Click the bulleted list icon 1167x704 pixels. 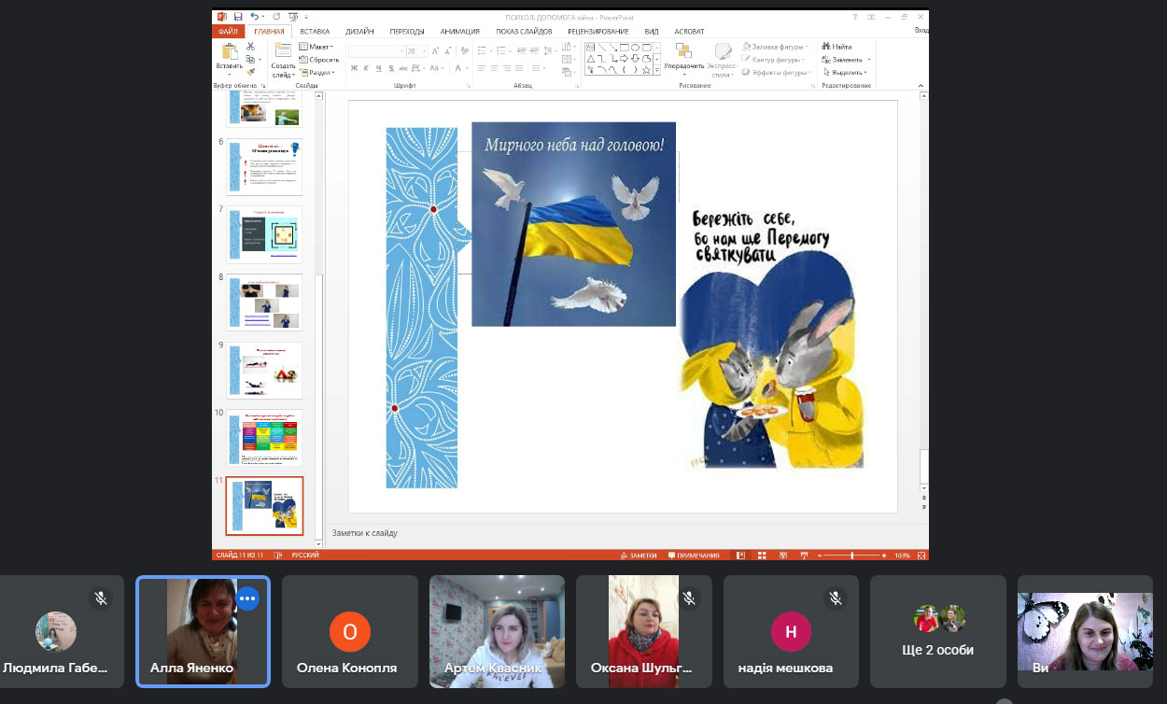pyautogui.click(x=482, y=49)
